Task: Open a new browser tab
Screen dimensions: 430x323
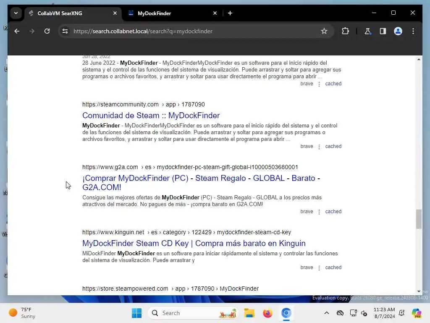Action: pyautogui.click(x=230, y=13)
